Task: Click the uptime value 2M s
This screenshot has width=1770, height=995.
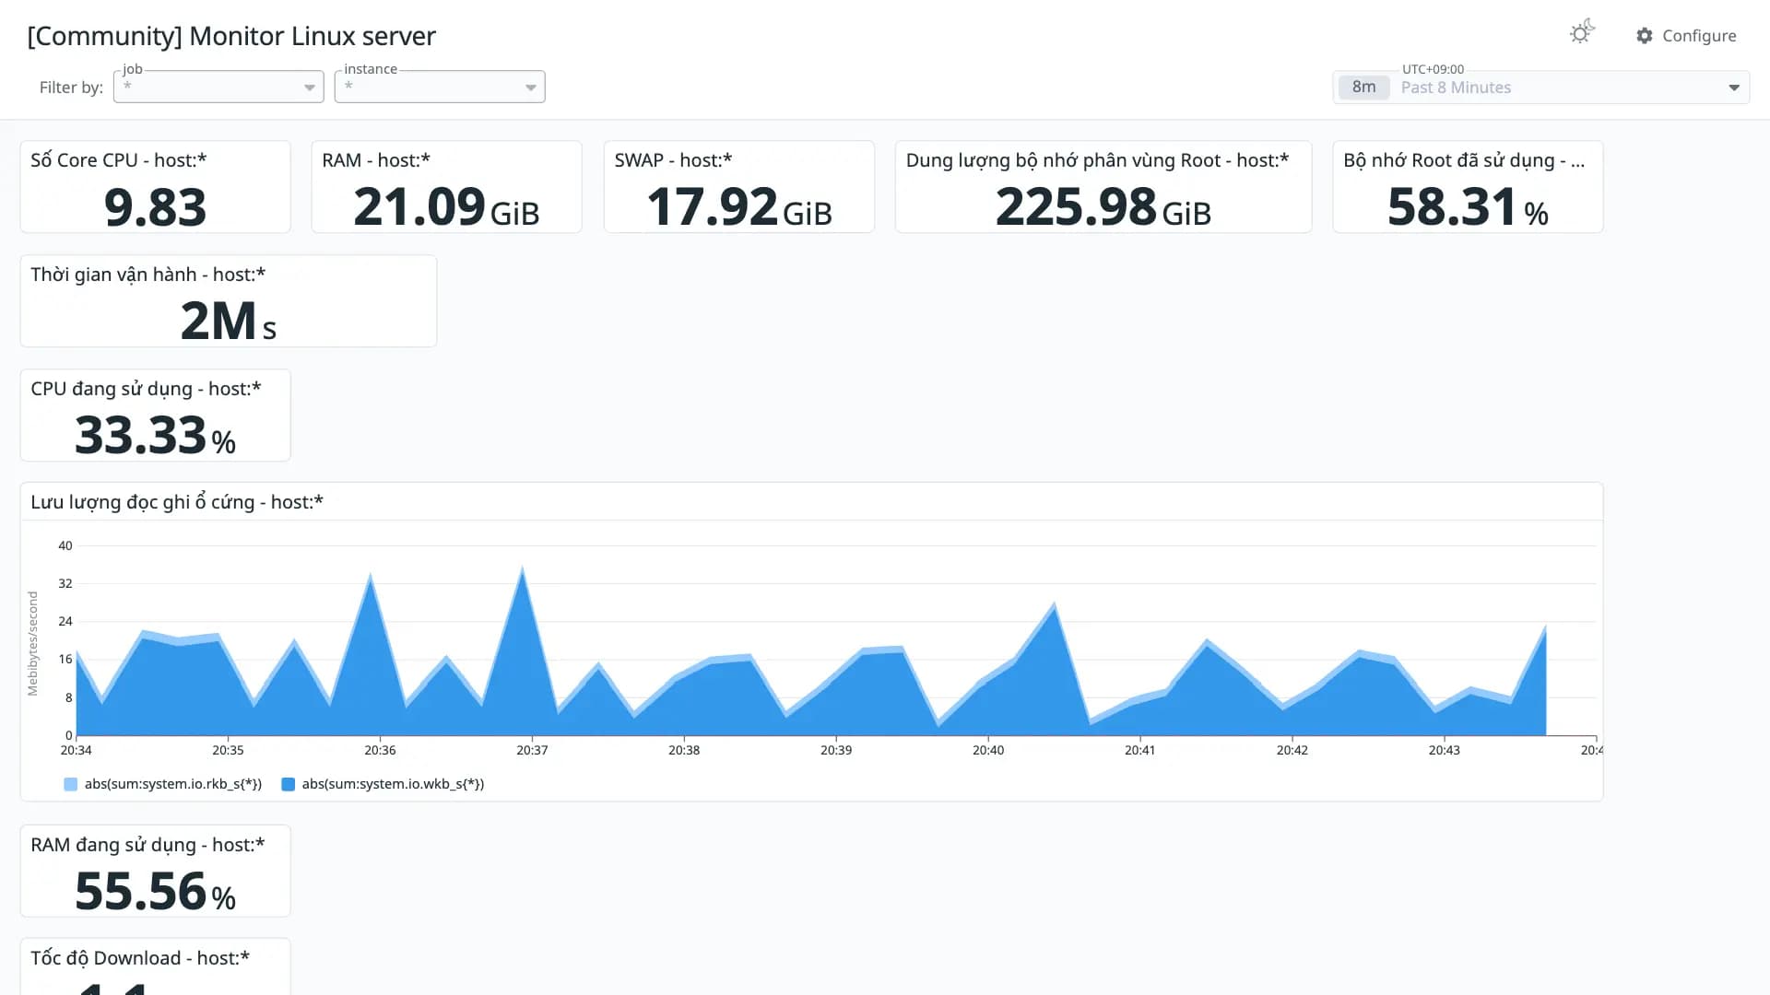Action: point(229,321)
